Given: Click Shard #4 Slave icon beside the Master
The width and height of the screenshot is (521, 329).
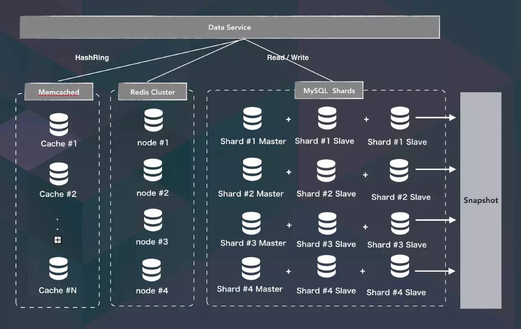Looking at the screenshot, I should (x=327, y=267).
